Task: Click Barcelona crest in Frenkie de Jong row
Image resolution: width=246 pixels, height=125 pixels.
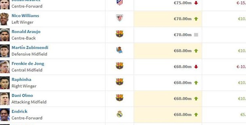Action: click(120, 66)
